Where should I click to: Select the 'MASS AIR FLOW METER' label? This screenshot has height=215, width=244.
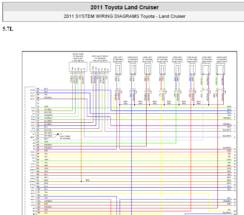point(78,60)
